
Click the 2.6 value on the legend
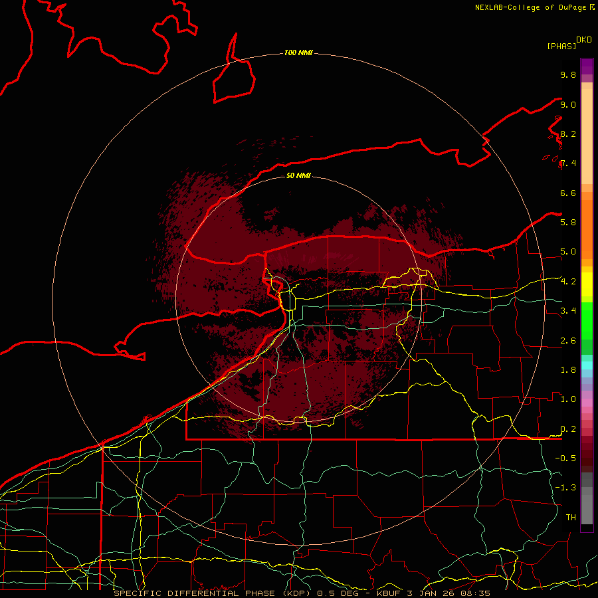568,341
